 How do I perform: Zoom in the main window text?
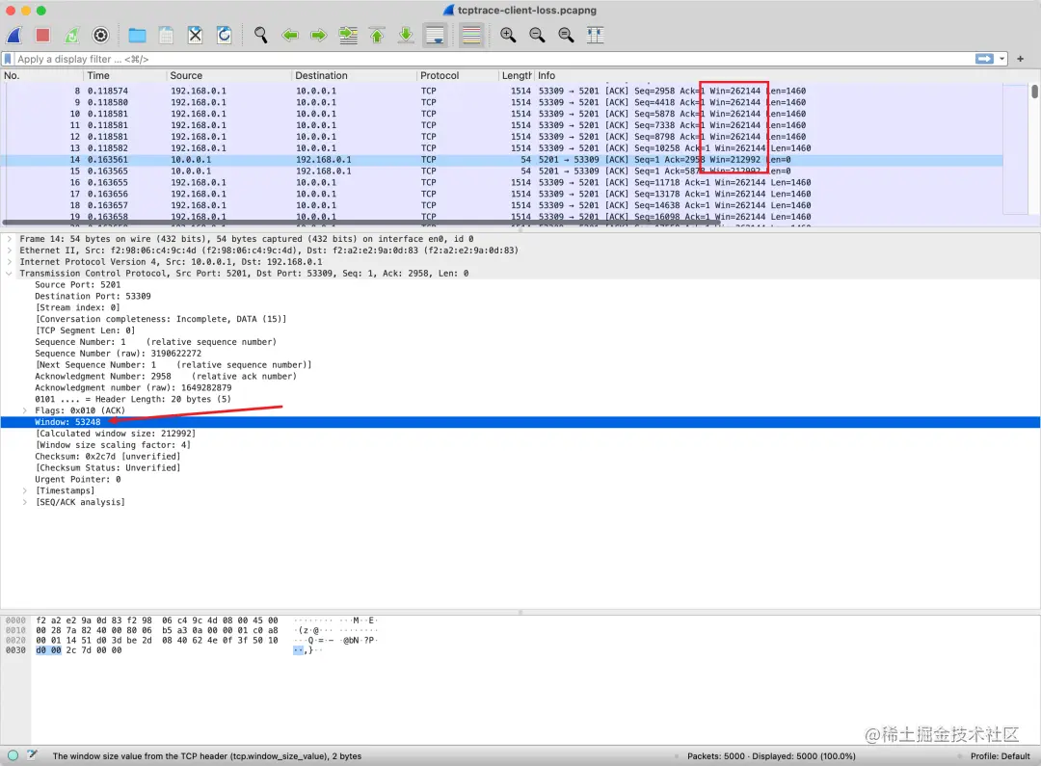(x=508, y=36)
